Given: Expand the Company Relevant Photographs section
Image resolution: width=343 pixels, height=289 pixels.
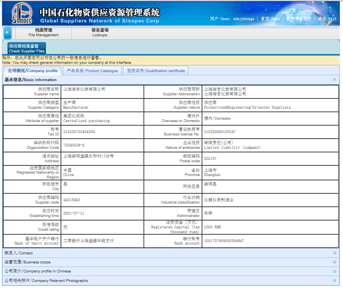Looking at the screenshot, I should coord(334,280).
